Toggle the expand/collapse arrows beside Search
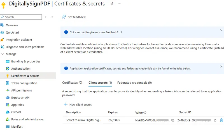Viewport: 224px width, 131px height. coord(45,17)
